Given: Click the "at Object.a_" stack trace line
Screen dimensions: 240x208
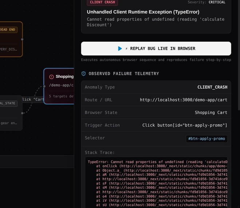Looking at the screenshot, I should [162, 170].
